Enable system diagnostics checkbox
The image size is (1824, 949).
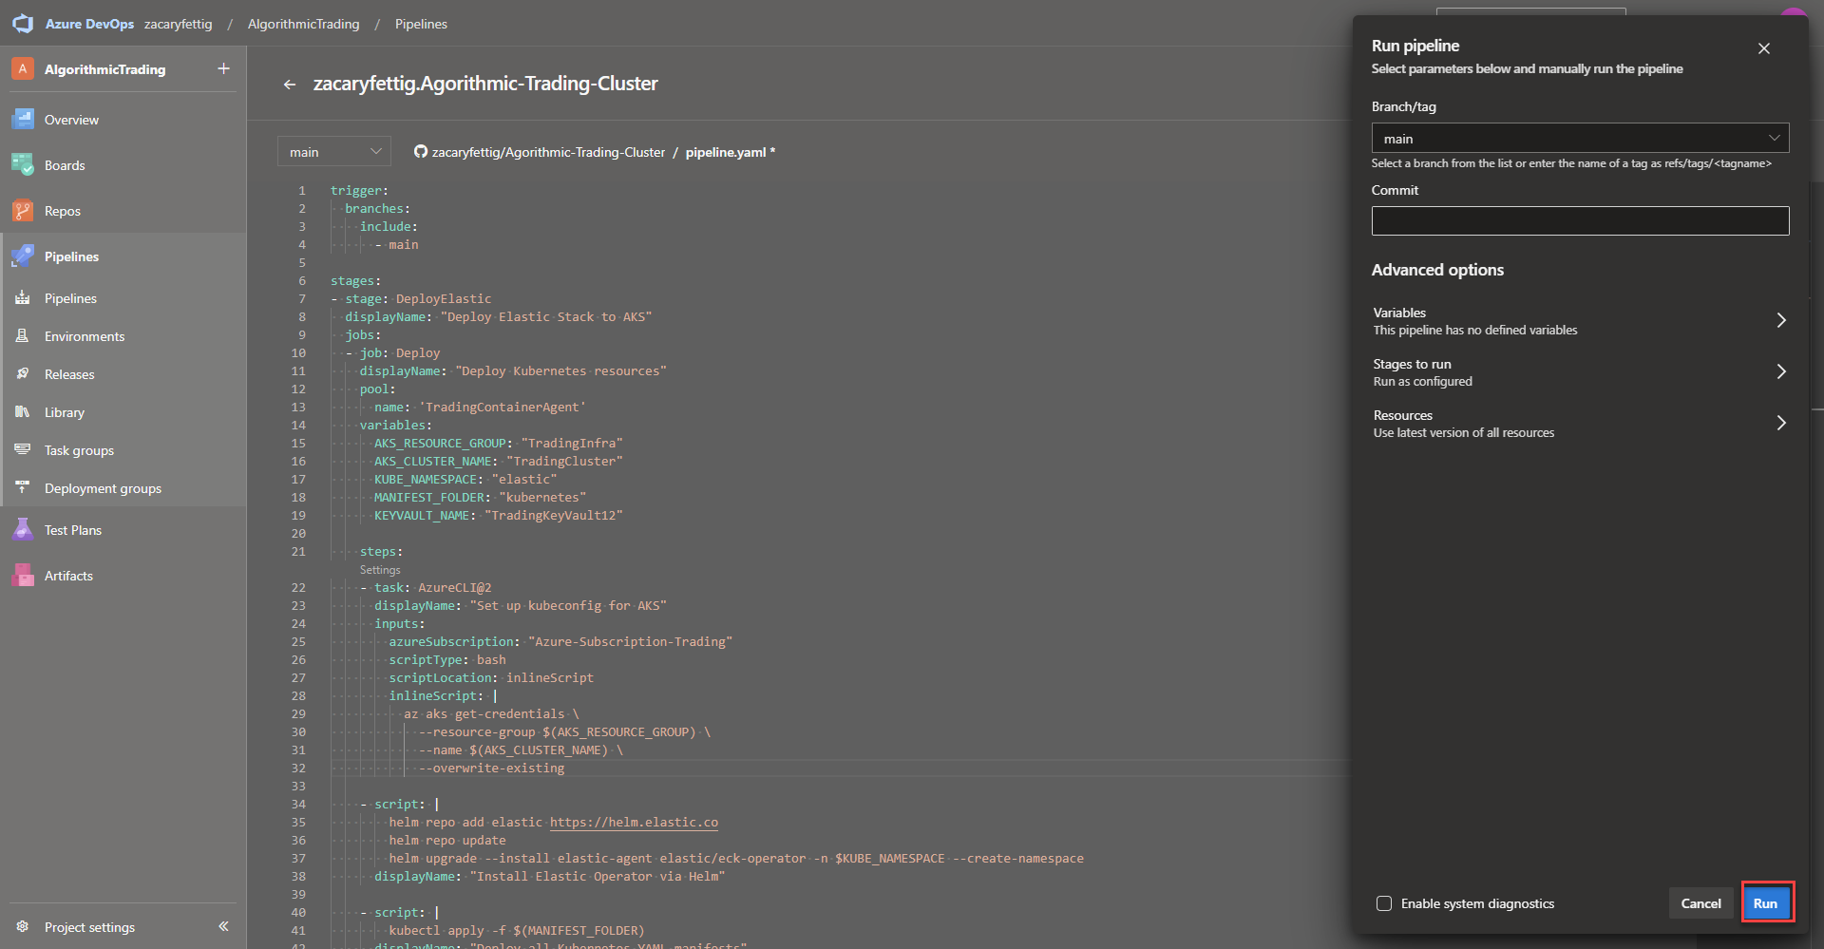[1384, 903]
